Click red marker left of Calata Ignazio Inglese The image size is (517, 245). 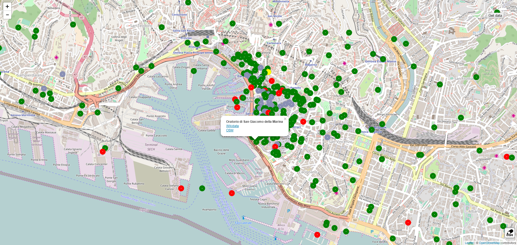click(103, 152)
